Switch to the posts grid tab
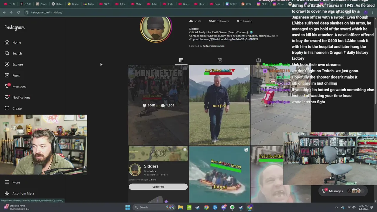 [x=181, y=60]
